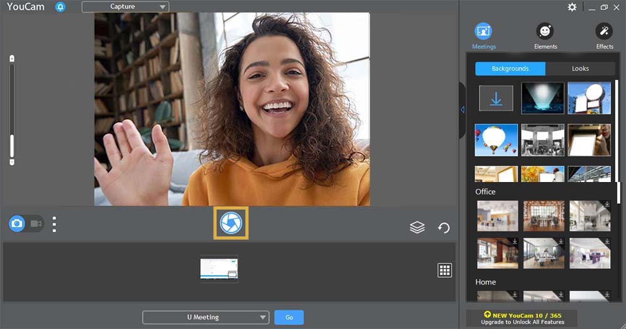
Task: Open the grid library view icon
Action: [444, 270]
